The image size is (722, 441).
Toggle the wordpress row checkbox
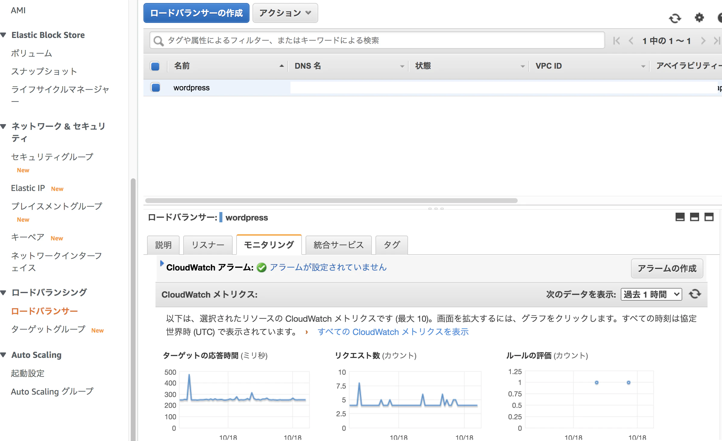pos(155,88)
